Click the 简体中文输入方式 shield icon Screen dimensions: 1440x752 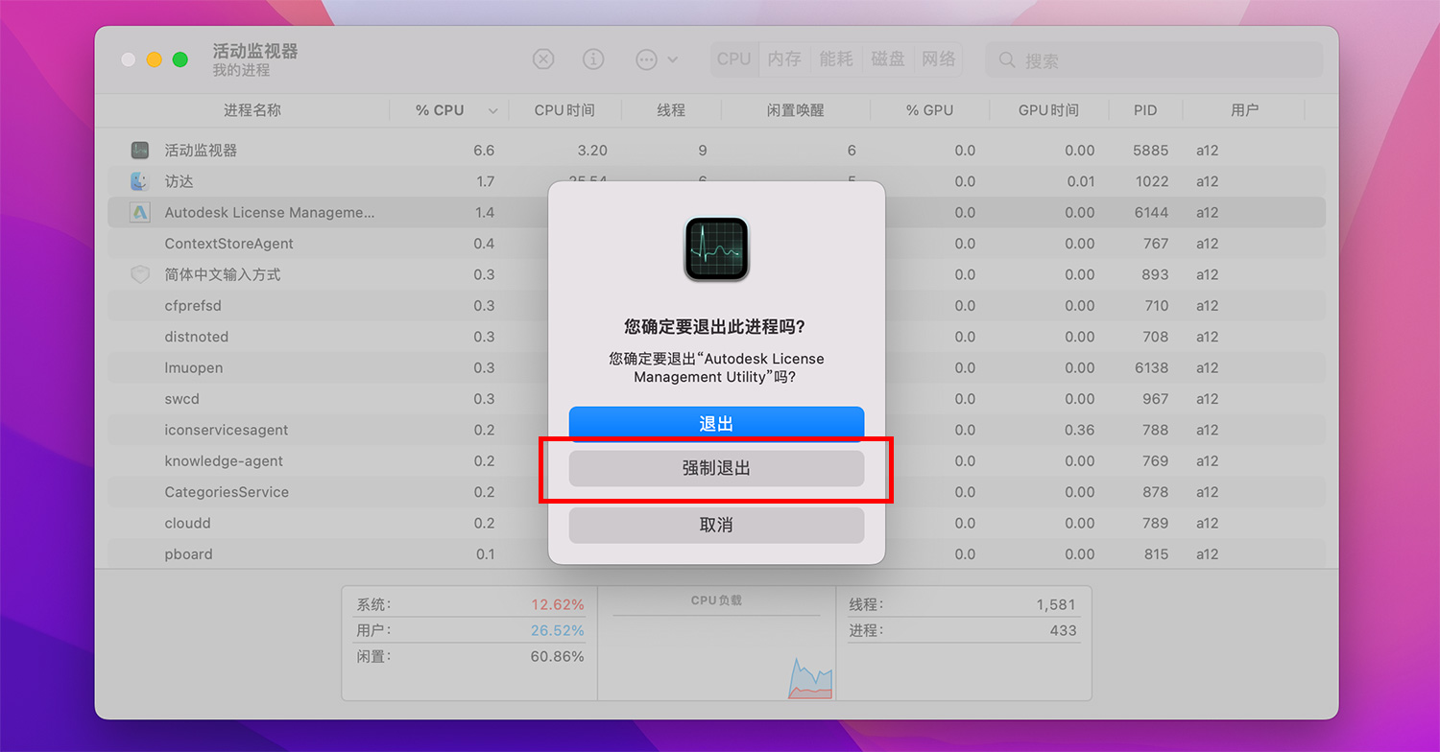pyautogui.click(x=140, y=274)
